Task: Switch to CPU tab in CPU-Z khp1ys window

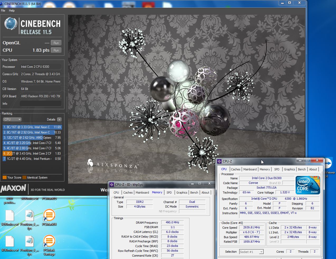Action: coord(116,193)
